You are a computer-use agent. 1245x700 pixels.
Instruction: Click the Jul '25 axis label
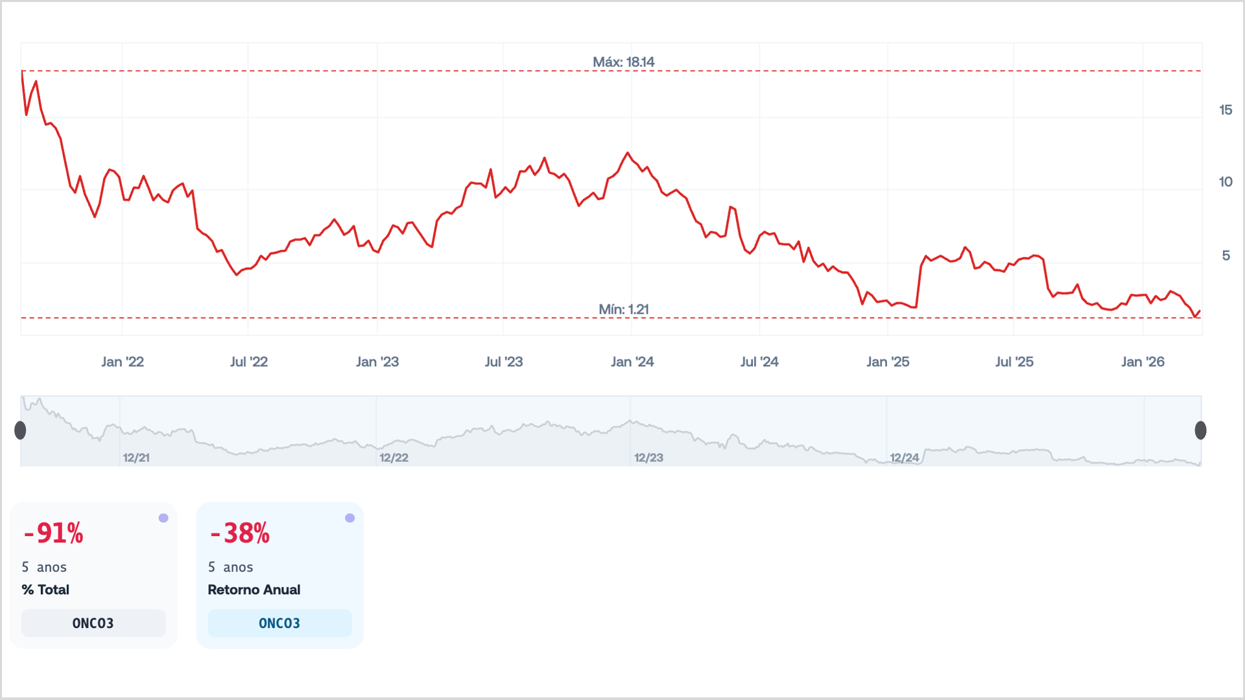[x=1014, y=362]
